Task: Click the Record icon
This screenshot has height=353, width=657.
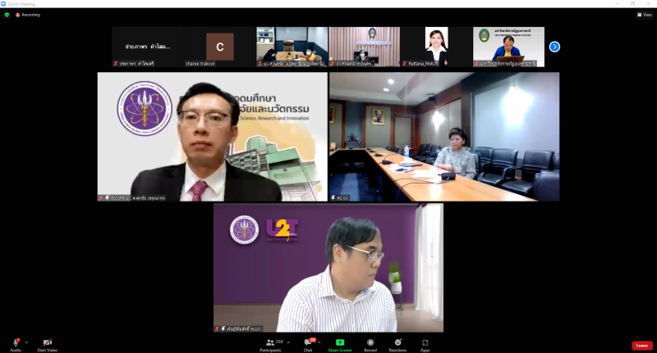Action: (x=370, y=342)
